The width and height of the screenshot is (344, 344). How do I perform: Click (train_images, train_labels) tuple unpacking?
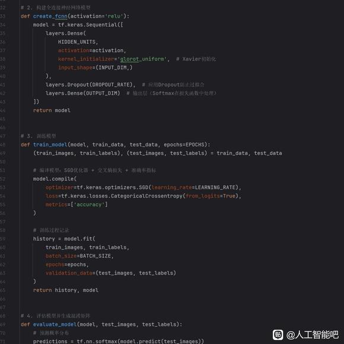pyautogui.click(x=77, y=153)
